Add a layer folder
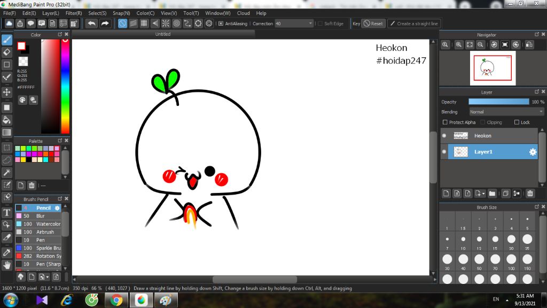The height and width of the screenshot is (308, 547). pos(492,194)
